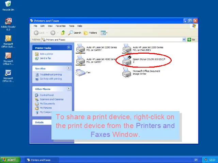Image resolution: width=218 pixels, height=163 pixels.
Task: Click the Go button beside address bar
Action: tap(191, 39)
